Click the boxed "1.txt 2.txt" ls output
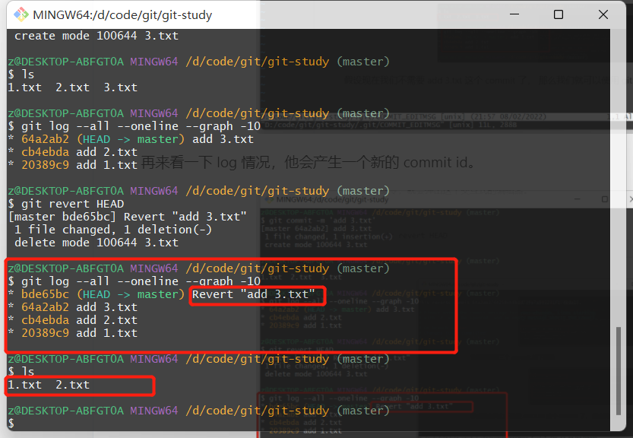The width and height of the screenshot is (633, 438). point(49,385)
